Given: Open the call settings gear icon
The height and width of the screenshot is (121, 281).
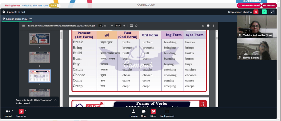Looking at the screenshot, I should click(4, 12).
